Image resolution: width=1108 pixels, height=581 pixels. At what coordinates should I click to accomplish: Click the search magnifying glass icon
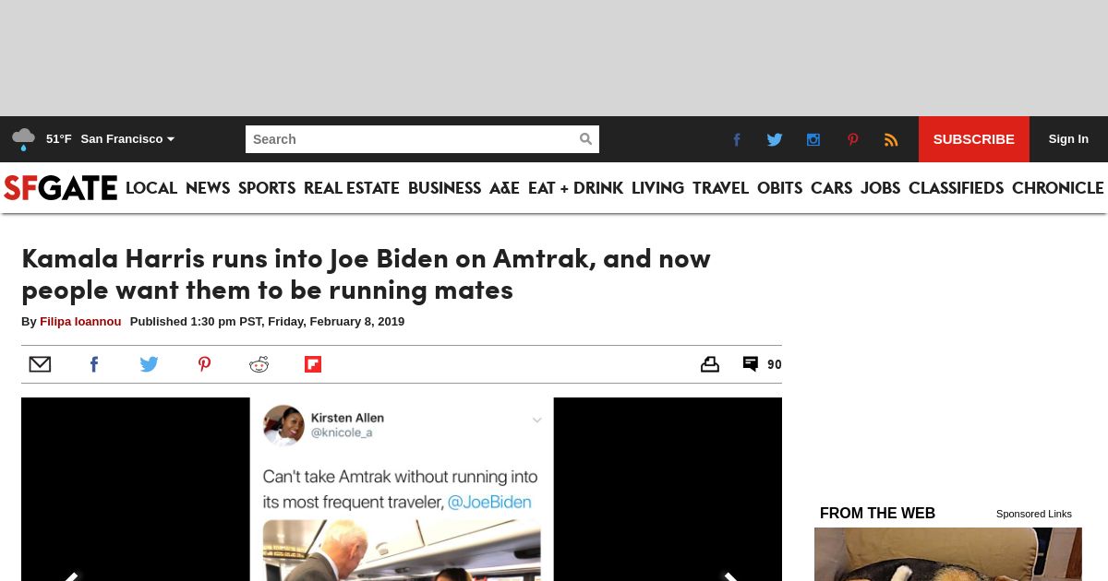click(x=585, y=139)
